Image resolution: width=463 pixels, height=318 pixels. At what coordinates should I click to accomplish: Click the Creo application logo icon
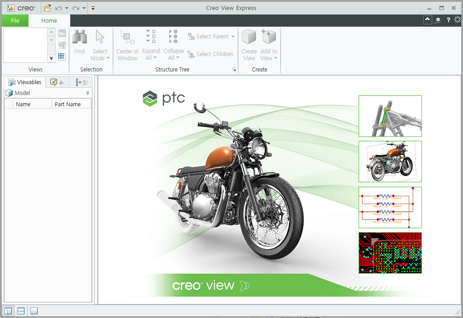click(10, 8)
